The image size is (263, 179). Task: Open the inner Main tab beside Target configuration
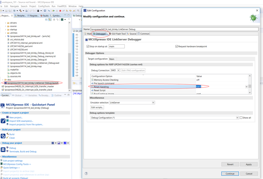coord(112,59)
